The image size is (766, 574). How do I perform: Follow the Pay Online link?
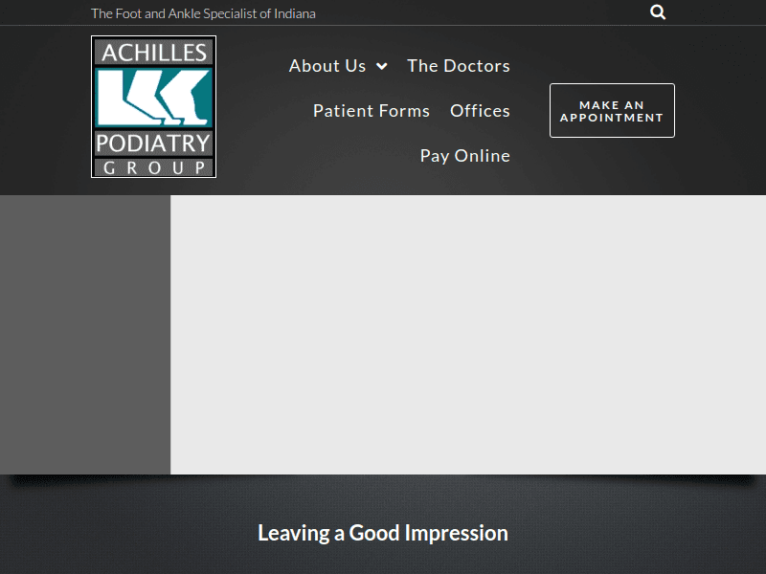point(464,155)
